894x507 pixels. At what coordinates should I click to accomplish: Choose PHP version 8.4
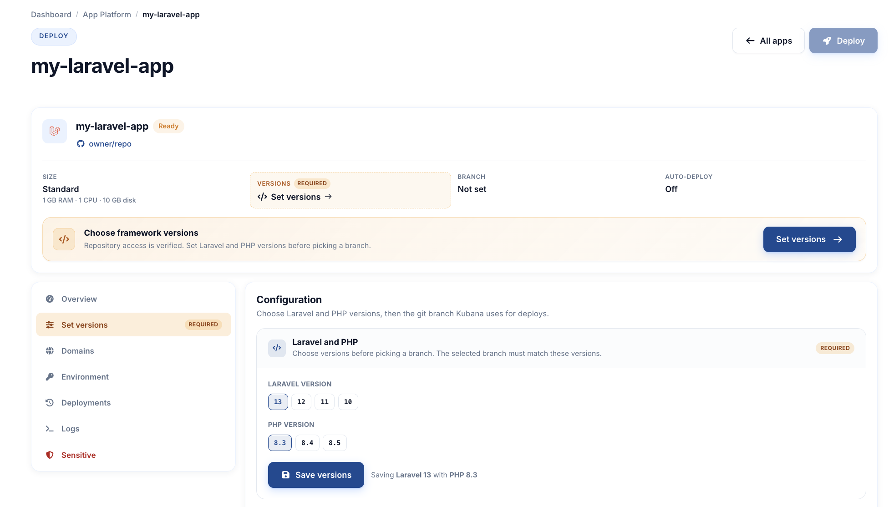coord(307,443)
